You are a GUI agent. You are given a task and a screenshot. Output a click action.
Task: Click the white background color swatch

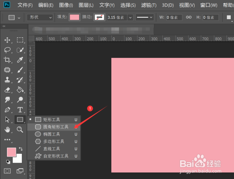(18, 159)
